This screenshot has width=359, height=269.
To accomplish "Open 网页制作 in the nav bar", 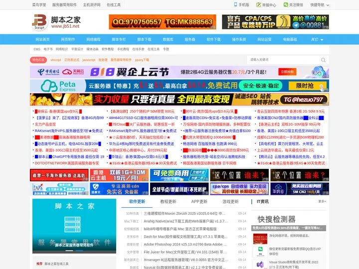I will [68, 39].
